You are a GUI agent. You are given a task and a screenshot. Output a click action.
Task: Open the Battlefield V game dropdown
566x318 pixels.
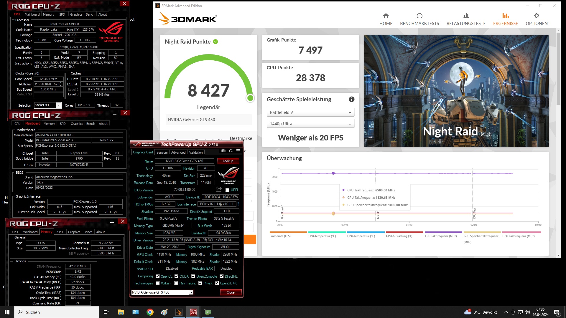point(310,112)
